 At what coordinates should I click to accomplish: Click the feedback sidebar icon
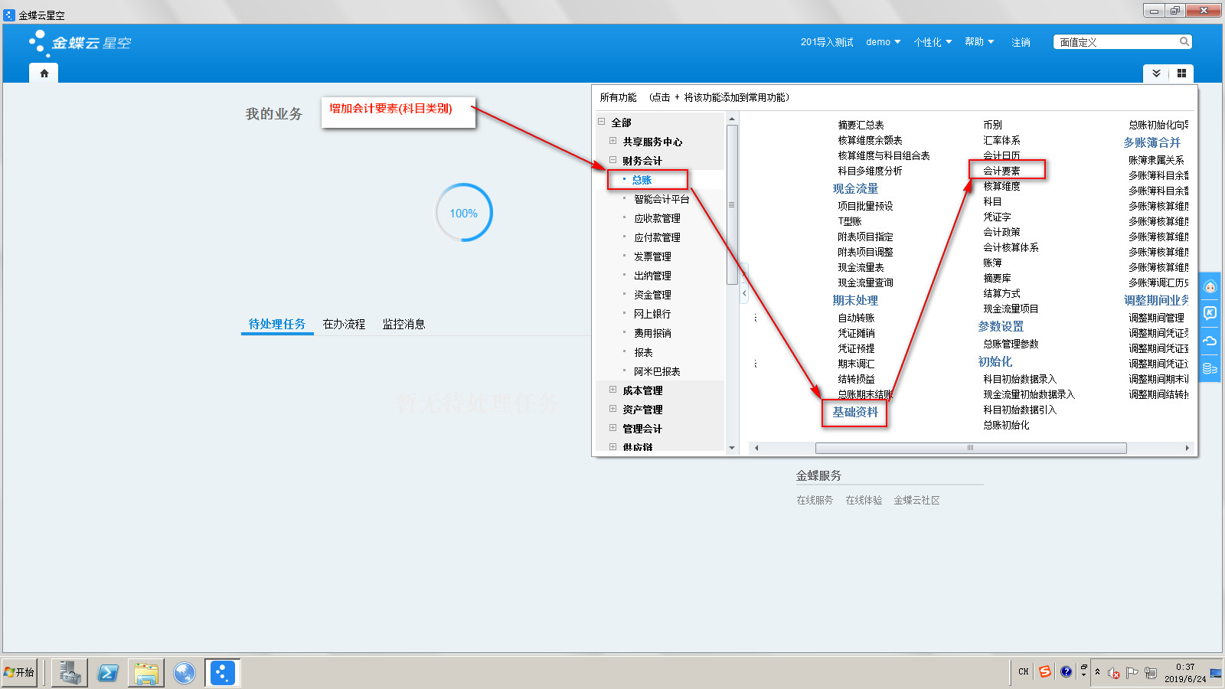[x=1210, y=313]
